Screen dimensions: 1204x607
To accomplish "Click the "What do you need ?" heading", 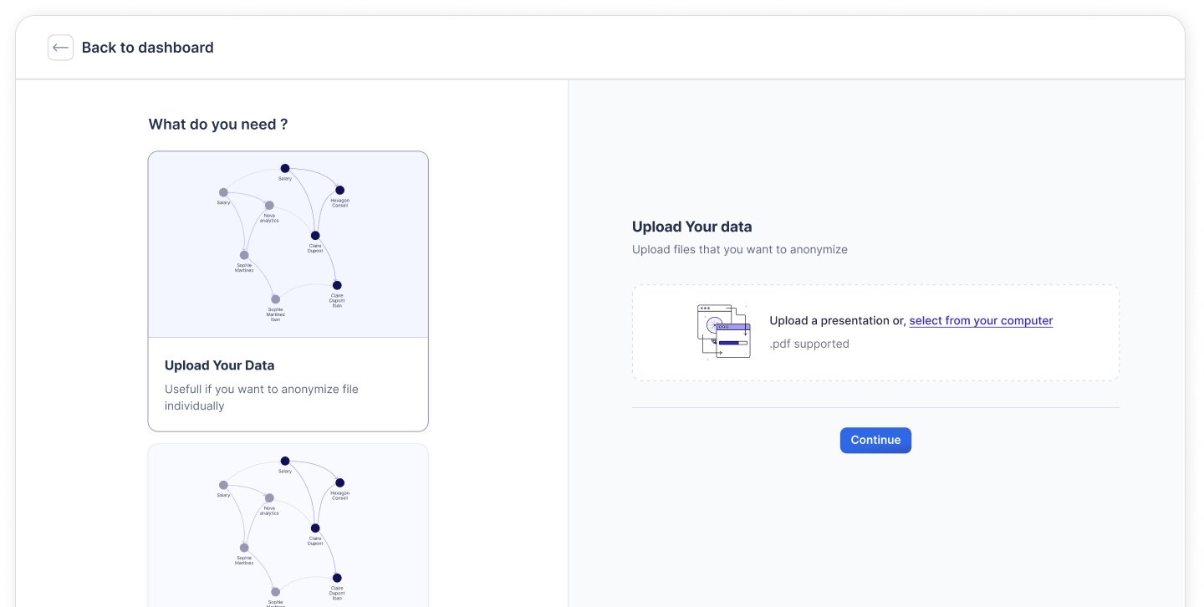I will 217,125.
